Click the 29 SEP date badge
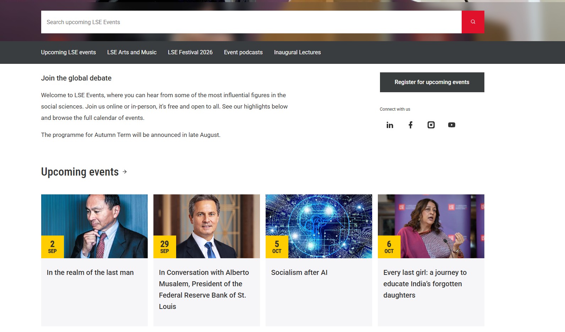The height and width of the screenshot is (332, 565). click(x=165, y=247)
